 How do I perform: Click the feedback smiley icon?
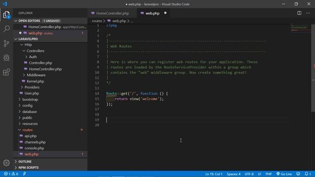(x=298, y=174)
